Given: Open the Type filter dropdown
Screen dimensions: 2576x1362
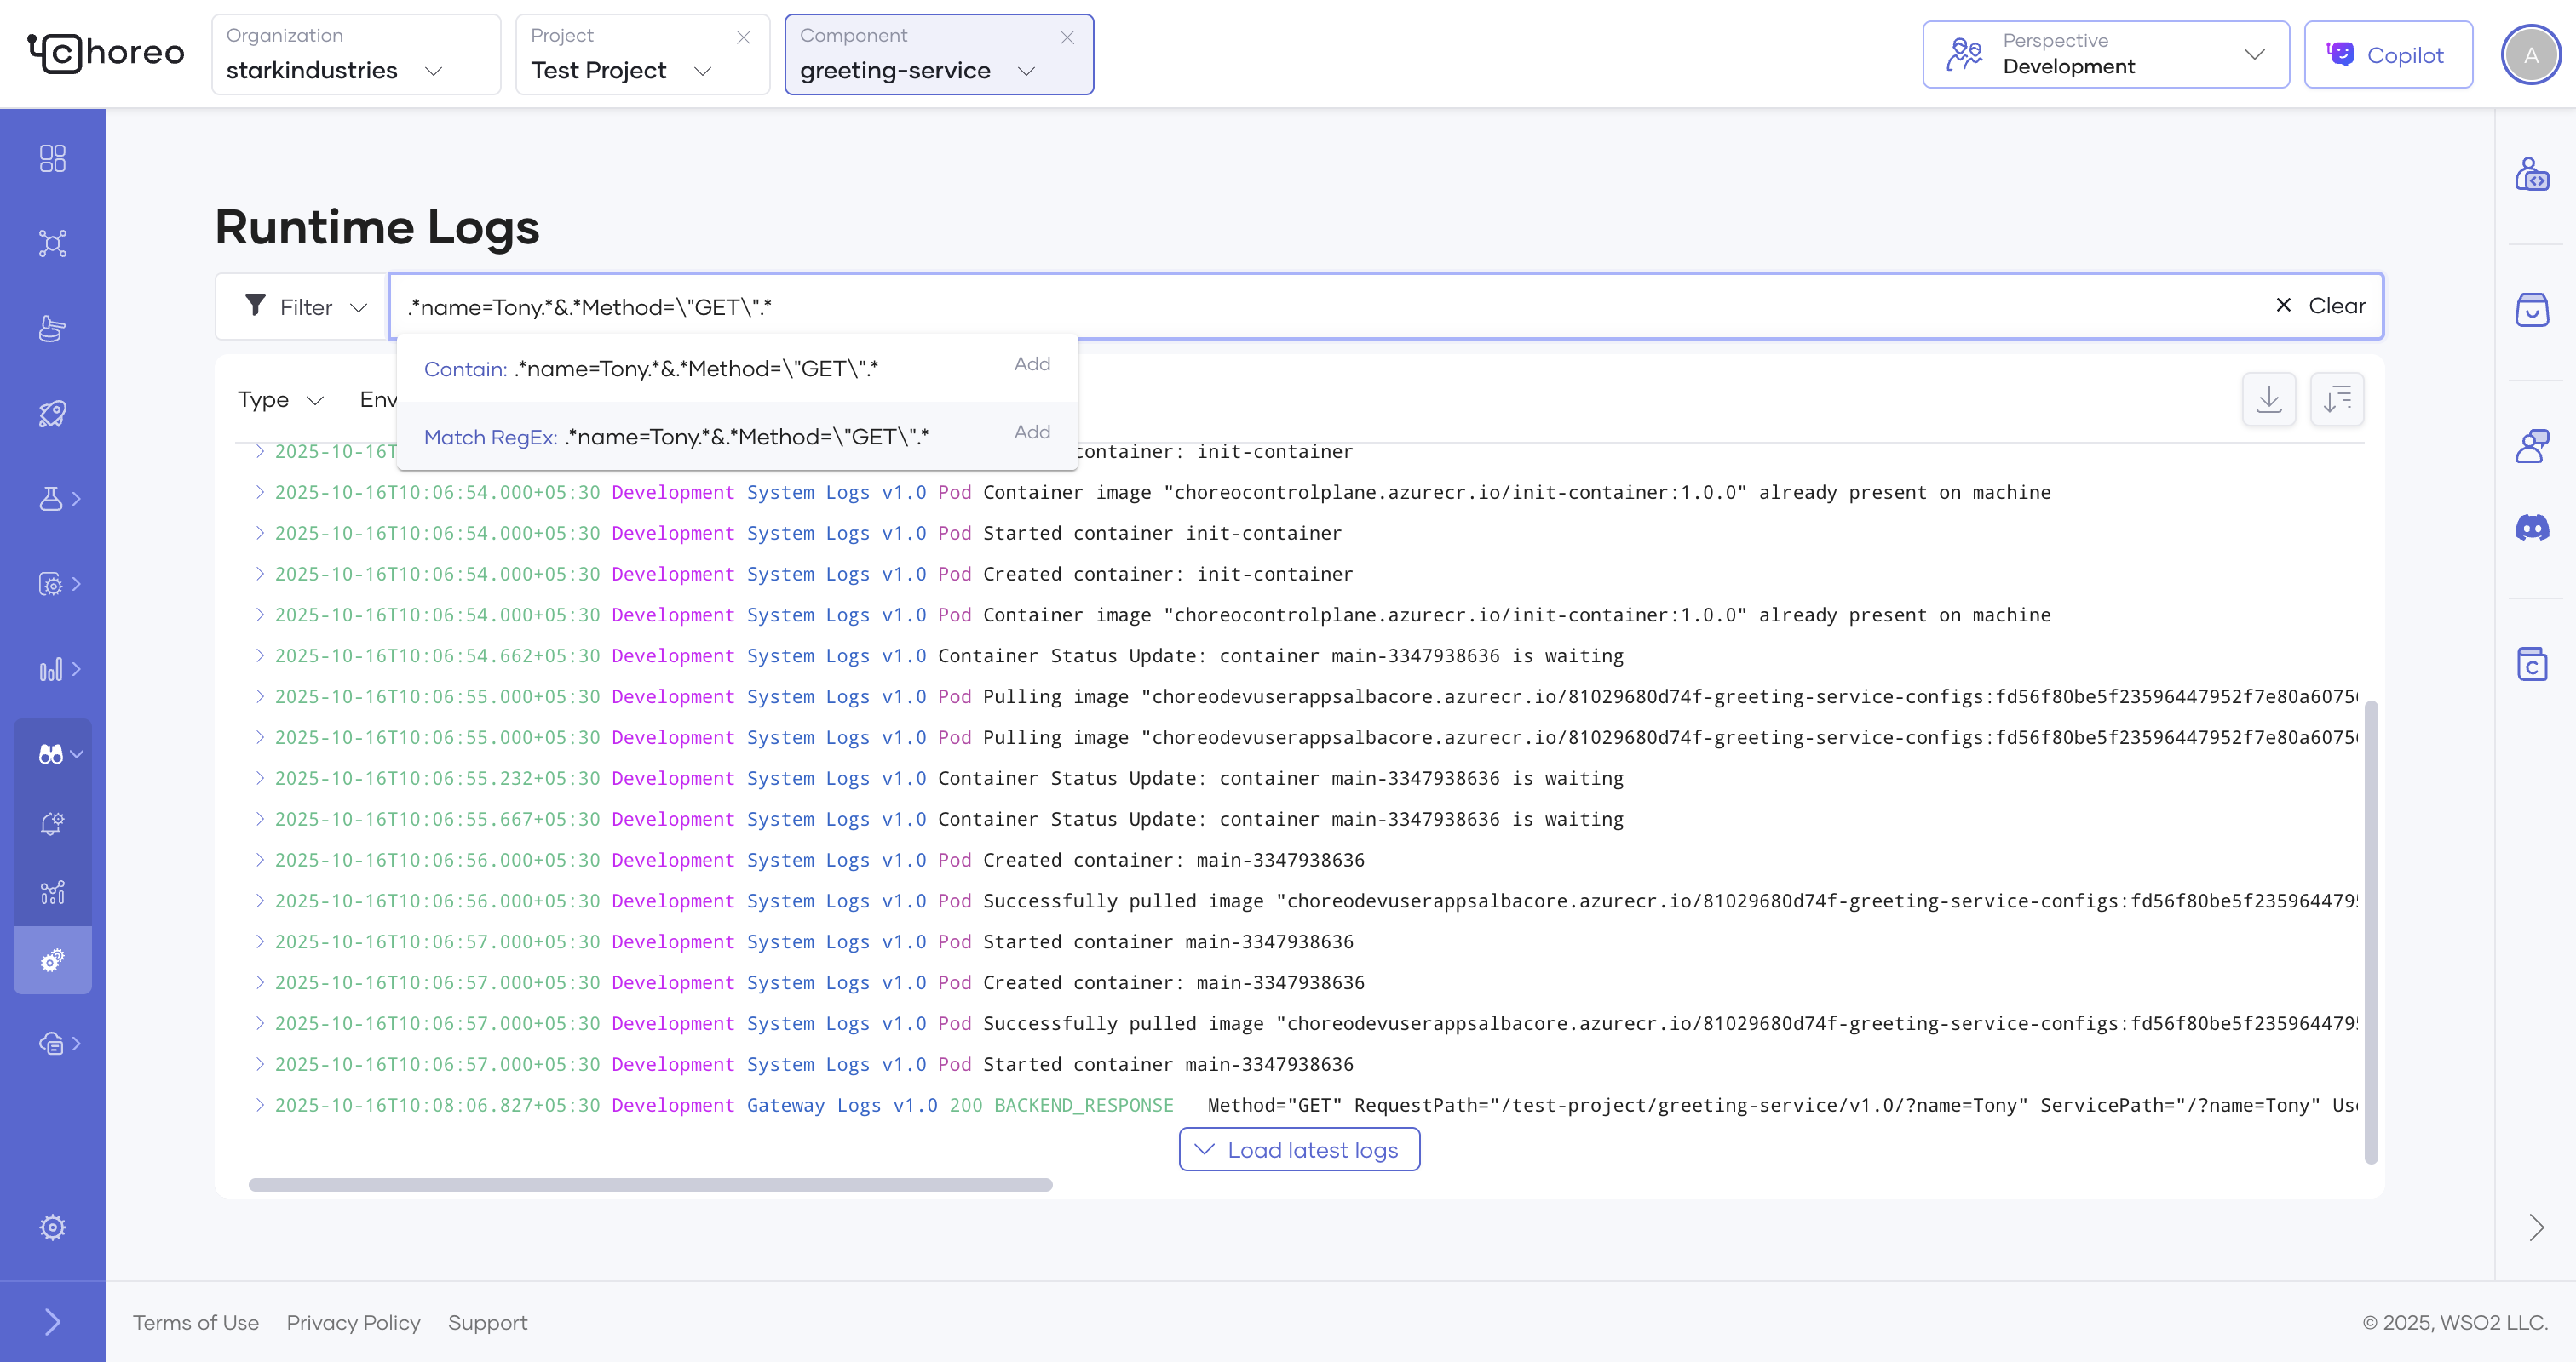Looking at the screenshot, I should point(280,398).
